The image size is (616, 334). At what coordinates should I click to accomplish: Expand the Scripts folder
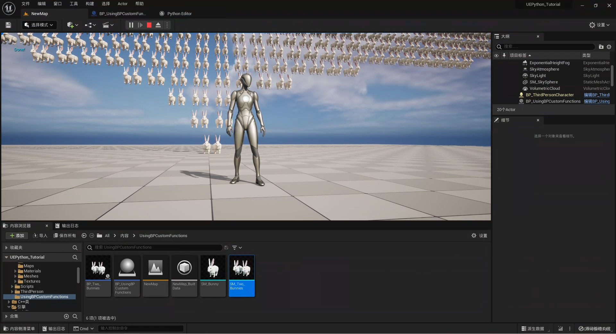pos(12,287)
